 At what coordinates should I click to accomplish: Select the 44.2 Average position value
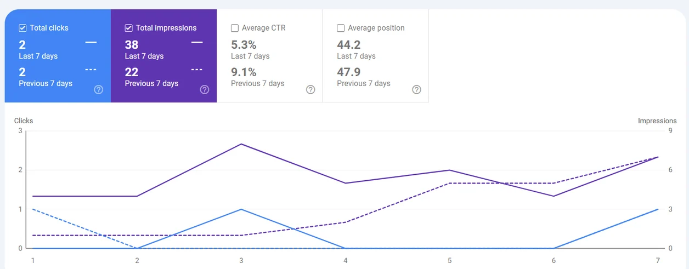coord(349,45)
